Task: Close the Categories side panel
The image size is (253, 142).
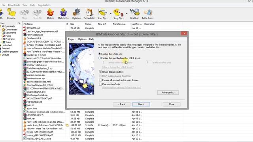Action: coord(19,23)
